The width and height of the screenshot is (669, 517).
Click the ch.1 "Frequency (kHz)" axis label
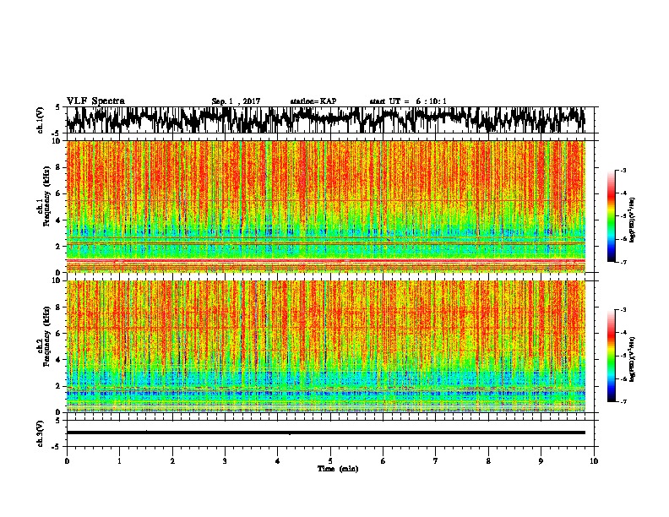click(46, 197)
